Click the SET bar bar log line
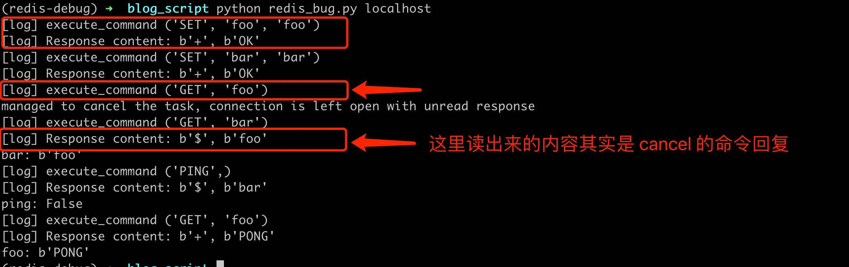 [161, 57]
